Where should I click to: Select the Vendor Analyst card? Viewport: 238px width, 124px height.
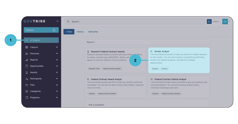[x=179, y=60]
